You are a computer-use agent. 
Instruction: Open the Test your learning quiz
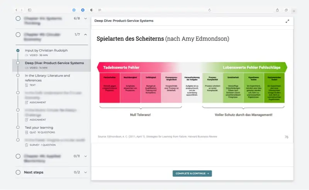39,128
